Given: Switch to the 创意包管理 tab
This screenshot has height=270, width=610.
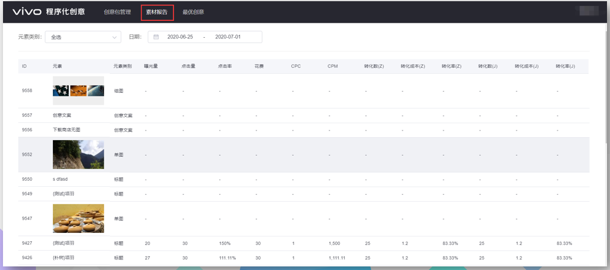Looking at the screenshot, I should click(x=117, y=12).
